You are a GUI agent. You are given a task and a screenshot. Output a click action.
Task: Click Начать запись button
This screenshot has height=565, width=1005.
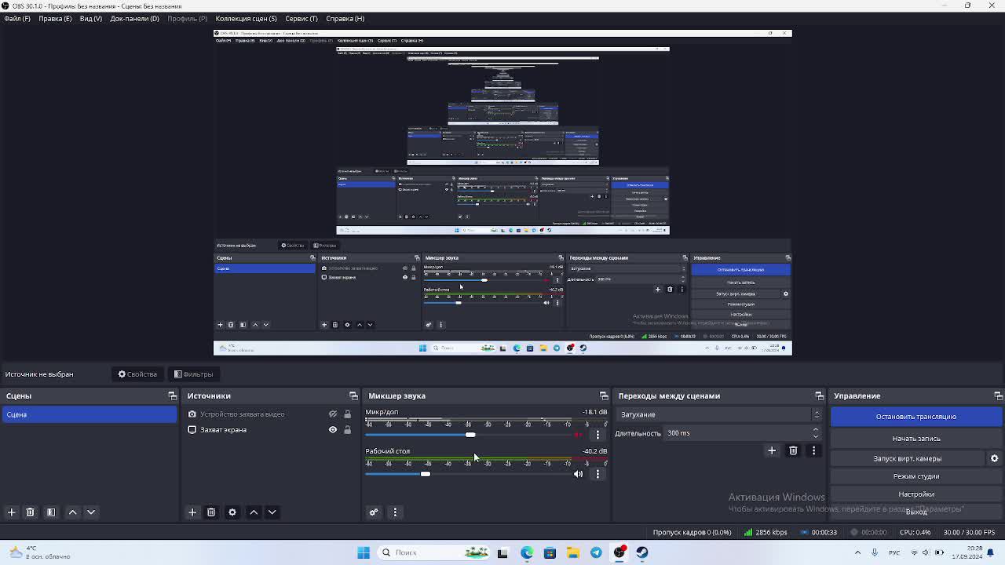coord(915,439)
